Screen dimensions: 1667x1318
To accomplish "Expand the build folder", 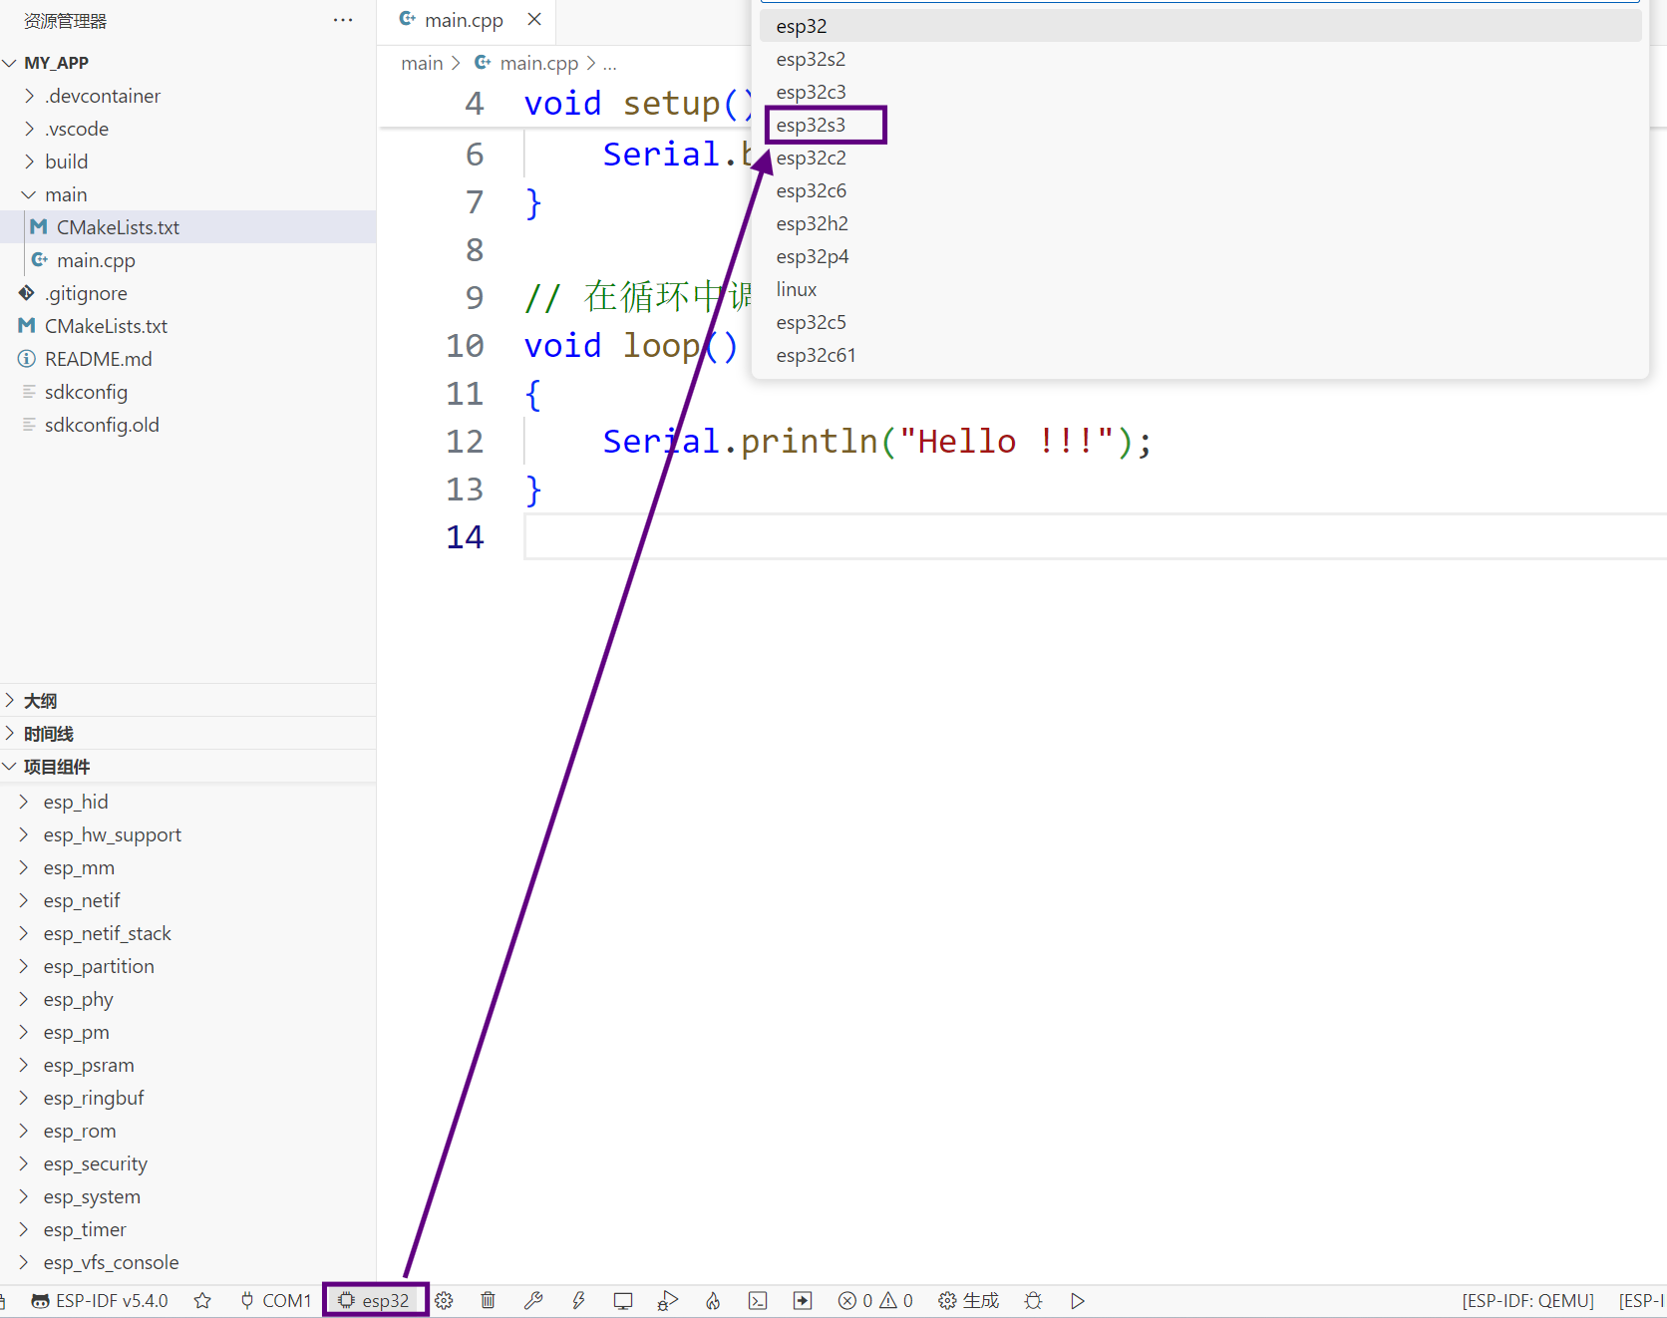I will [x=66, y=162].
